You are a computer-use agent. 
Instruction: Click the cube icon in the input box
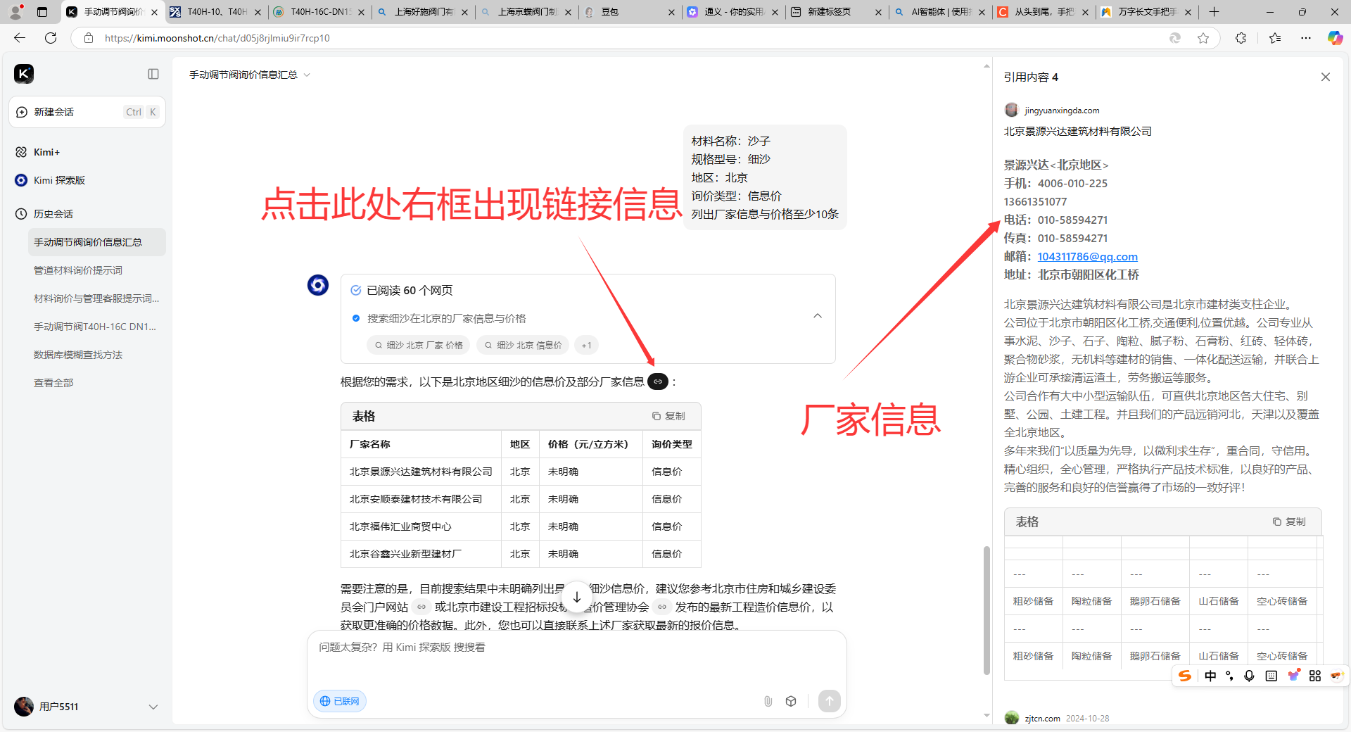(x=791, y=701)
